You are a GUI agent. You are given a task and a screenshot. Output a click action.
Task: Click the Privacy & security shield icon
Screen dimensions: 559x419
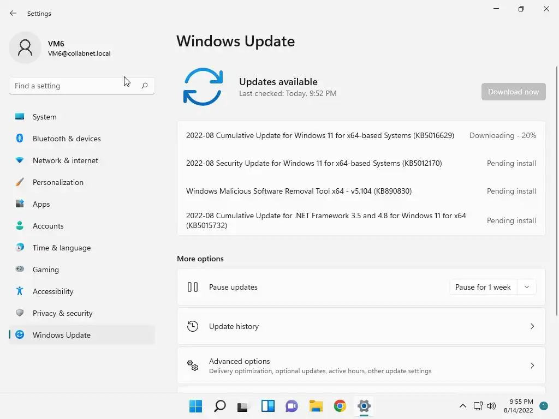(x=20, y=313)
